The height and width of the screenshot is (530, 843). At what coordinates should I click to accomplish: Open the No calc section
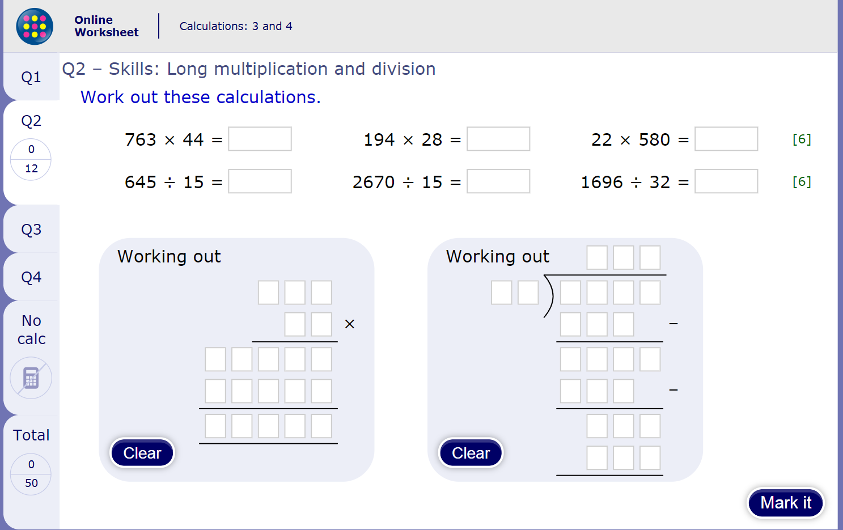[x=31, y=329]
